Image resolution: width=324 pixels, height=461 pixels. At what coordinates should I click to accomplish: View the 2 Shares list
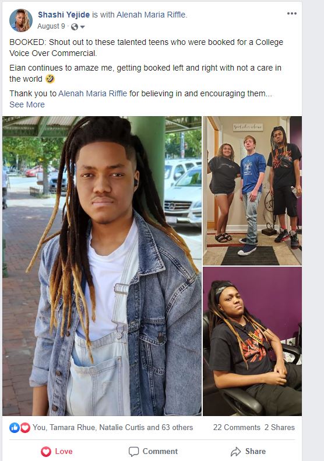point(279,427)
